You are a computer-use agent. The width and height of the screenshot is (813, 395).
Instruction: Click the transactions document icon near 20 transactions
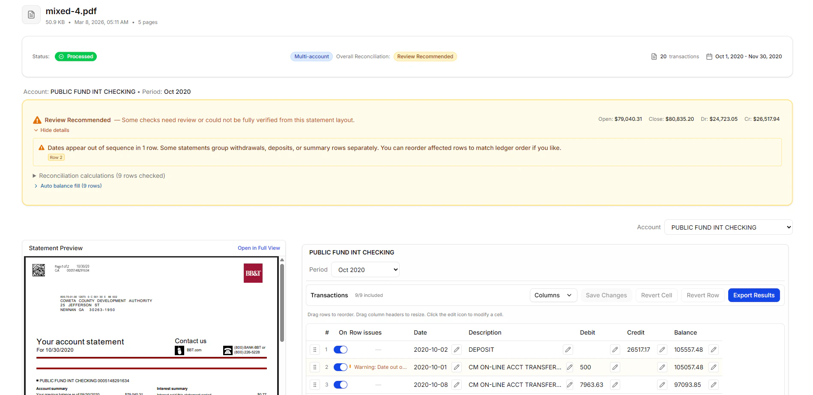654,56
